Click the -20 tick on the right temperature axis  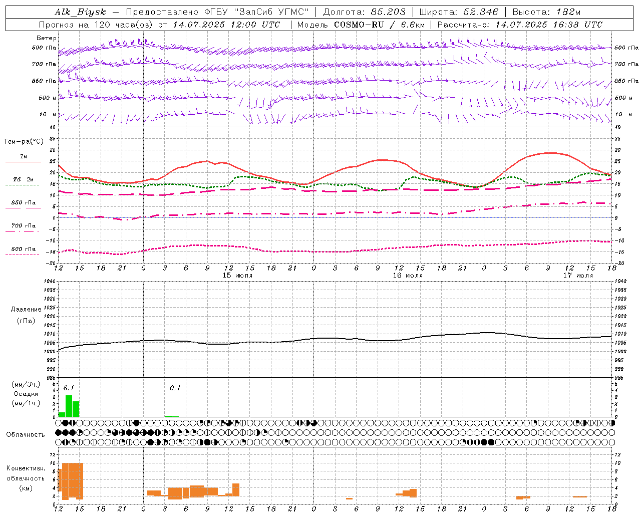619,263
